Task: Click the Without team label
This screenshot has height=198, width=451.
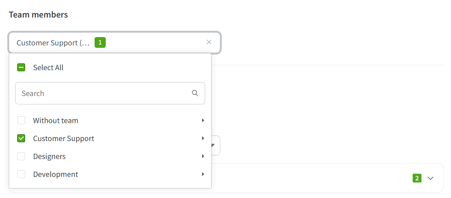Action: coord(55,120)
